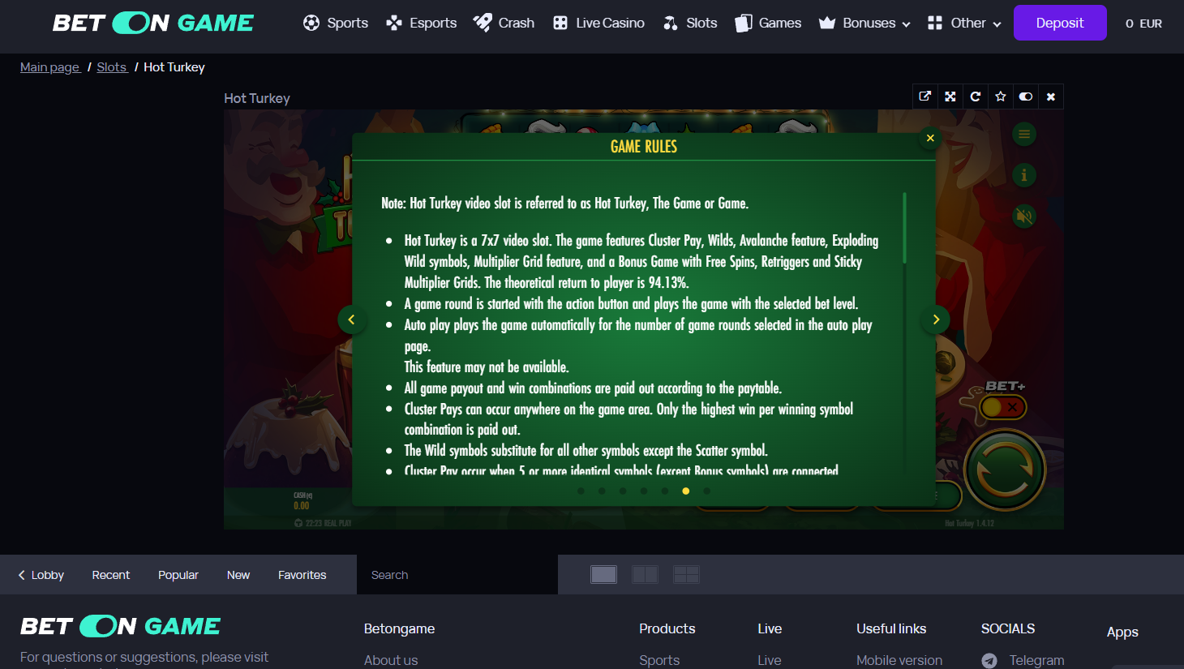Switch to the Popular tab
This screenshot has height=669, width=1184.
click(178, 575)
